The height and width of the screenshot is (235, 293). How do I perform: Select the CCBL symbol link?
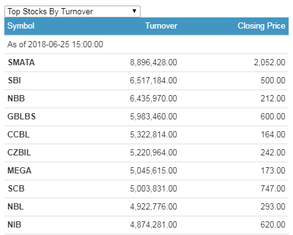pos(19,134)
